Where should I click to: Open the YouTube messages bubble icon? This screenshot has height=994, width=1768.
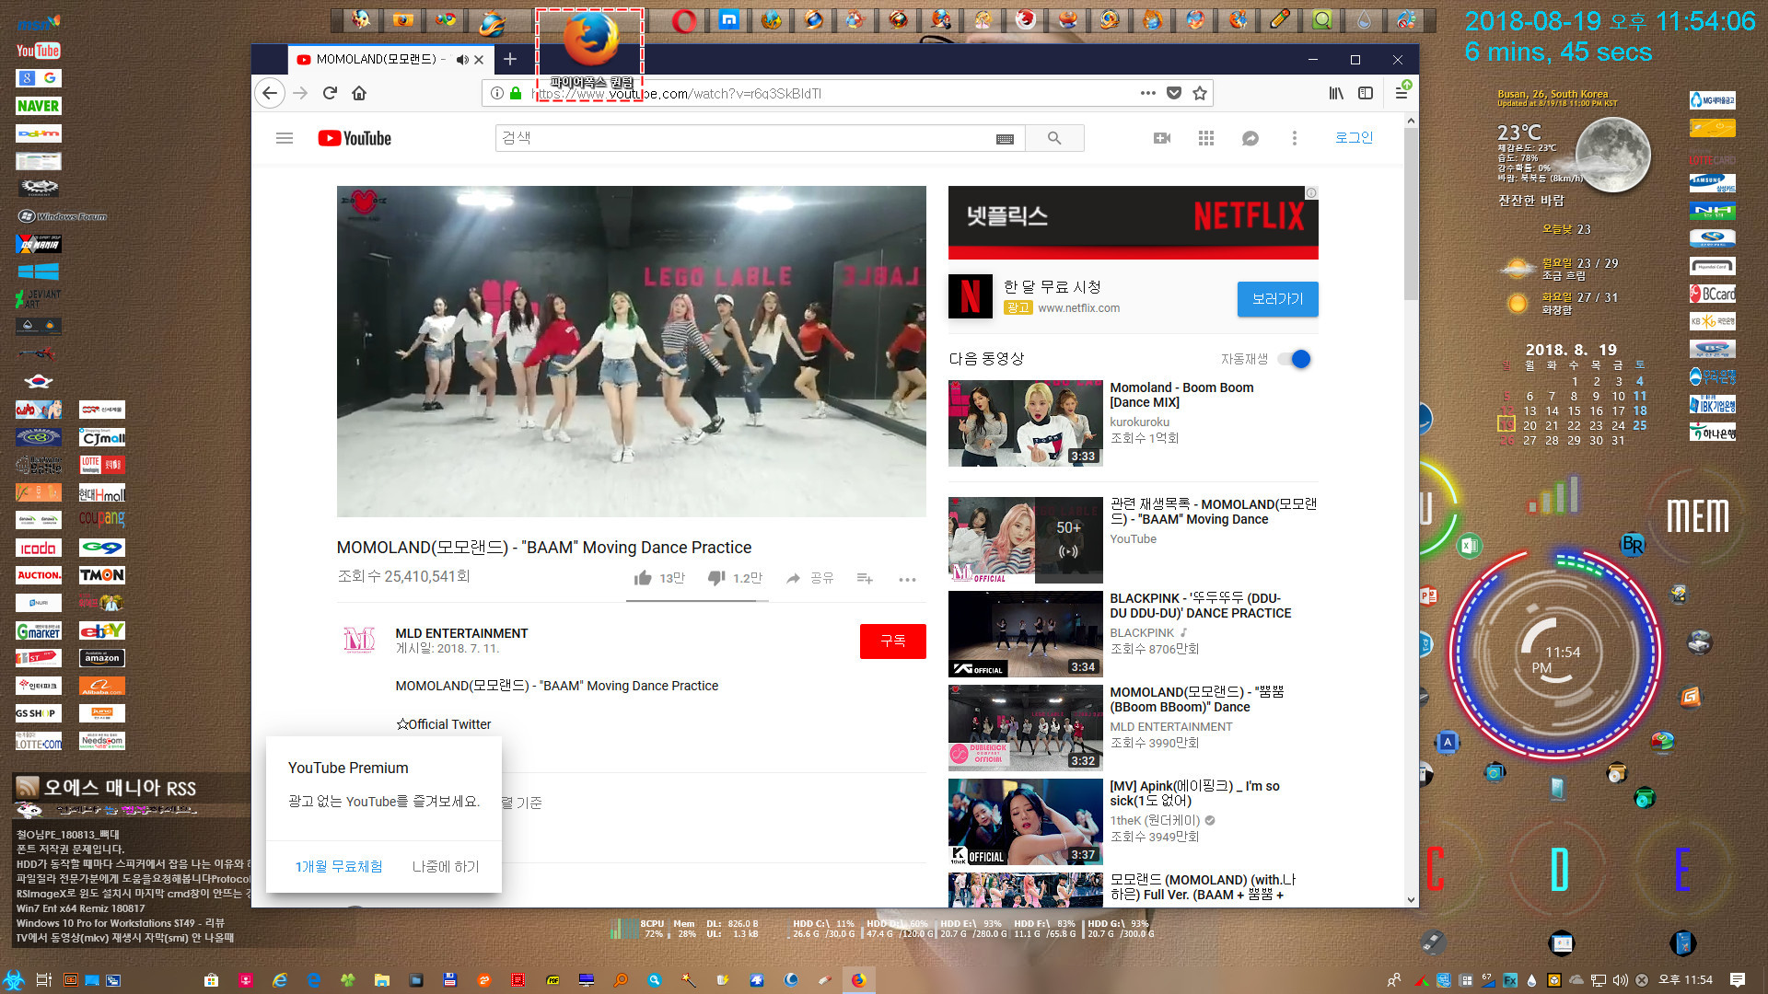[x=1250, y=138]
